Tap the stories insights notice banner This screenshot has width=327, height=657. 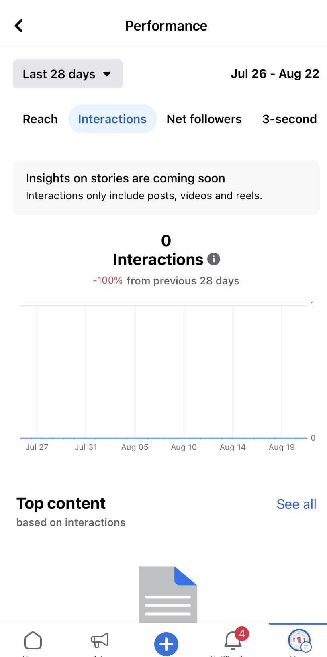(x=166, y=187)
